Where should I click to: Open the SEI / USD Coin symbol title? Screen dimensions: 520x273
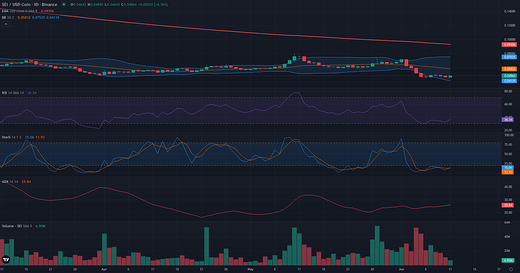pyautogui.click(x=30, y=5)
